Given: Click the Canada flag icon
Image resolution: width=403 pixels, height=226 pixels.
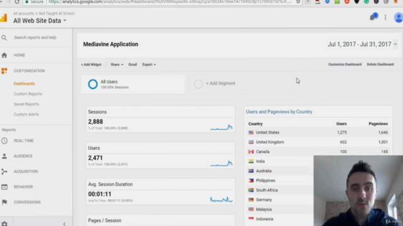Looking at the screenshot, I should (x=251, y=152).
